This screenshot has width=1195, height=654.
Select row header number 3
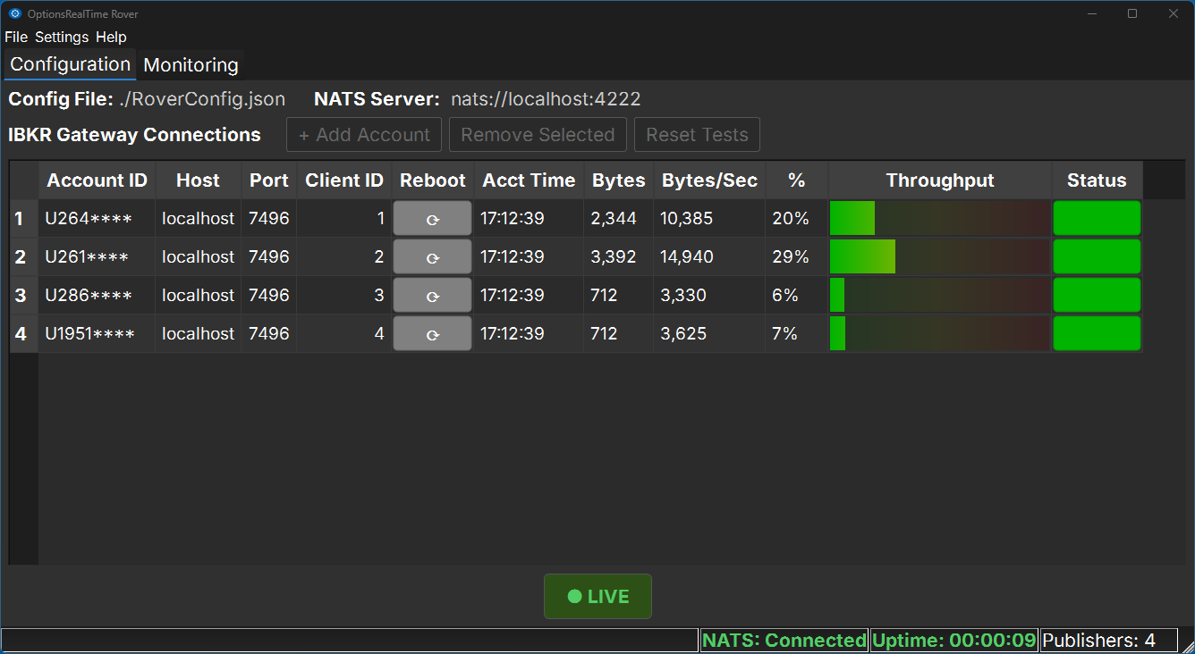pyautogui.click(x=21, y=296)
